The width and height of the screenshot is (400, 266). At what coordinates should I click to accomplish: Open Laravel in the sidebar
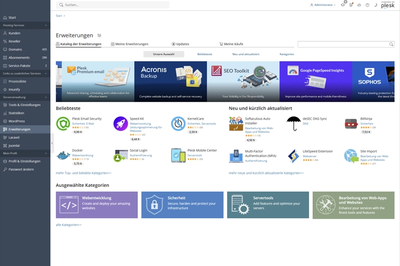pyautogui.click(x=25, y=137)
